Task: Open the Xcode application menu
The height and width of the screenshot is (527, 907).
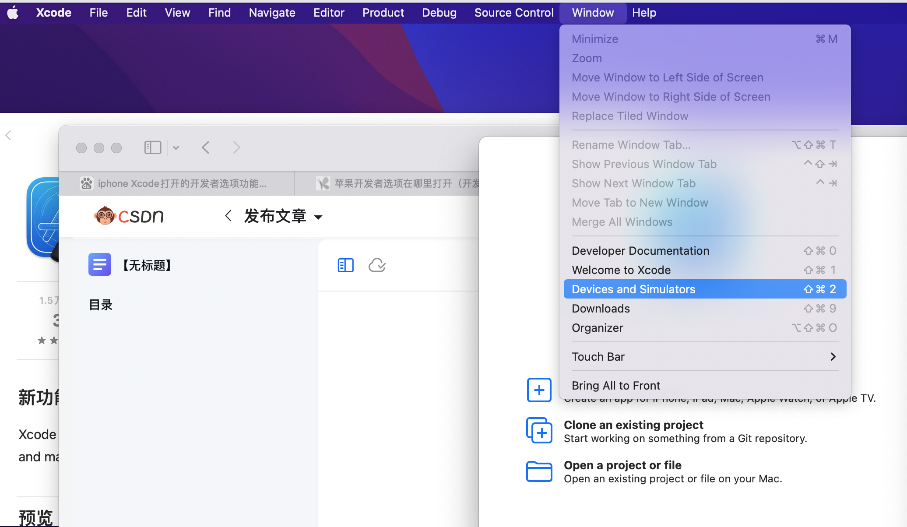Action: (54, 13)
